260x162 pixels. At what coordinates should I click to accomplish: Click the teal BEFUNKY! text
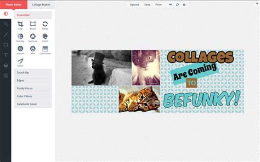(202, 99)
